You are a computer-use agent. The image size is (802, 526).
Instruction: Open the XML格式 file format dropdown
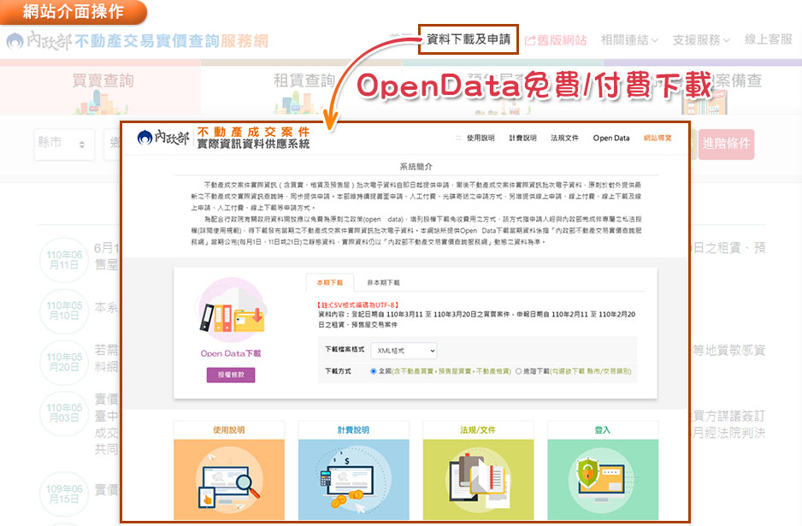[x=404, y=351]
